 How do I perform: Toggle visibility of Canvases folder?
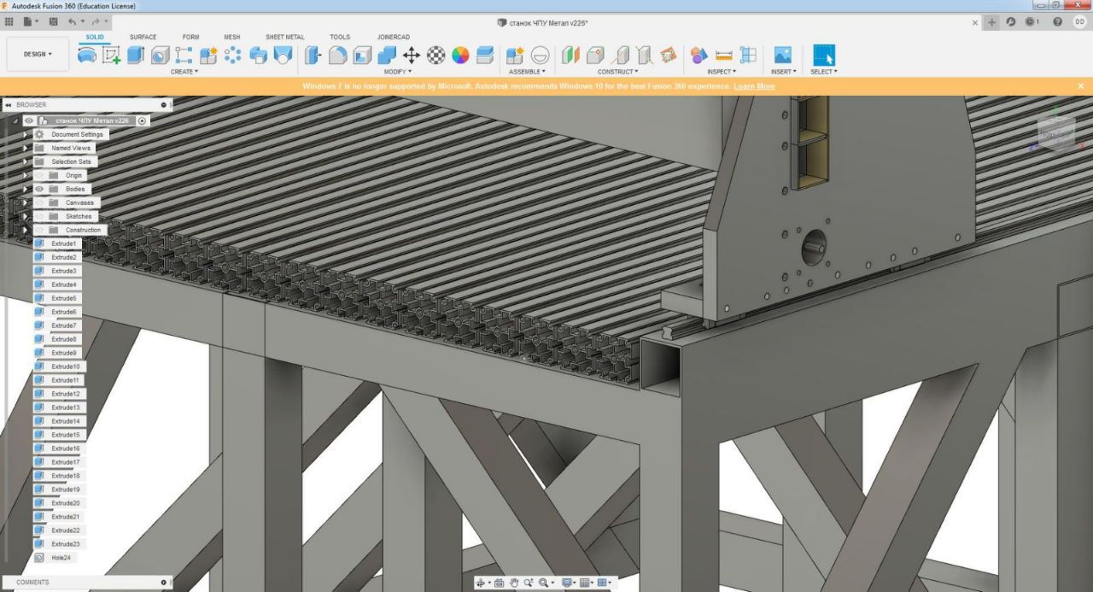click(x=39, y=202)
